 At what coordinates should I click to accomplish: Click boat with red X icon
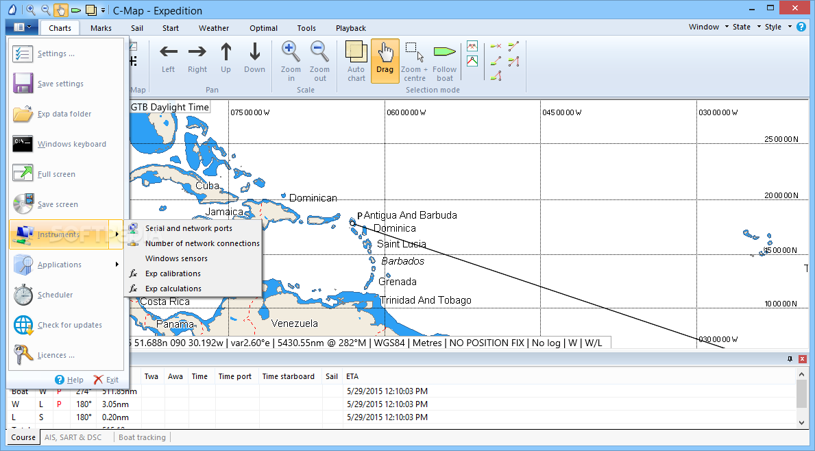496,46
